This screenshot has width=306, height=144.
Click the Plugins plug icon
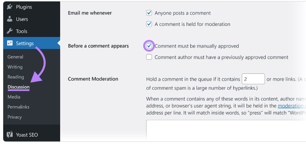(x=10, y=7)
